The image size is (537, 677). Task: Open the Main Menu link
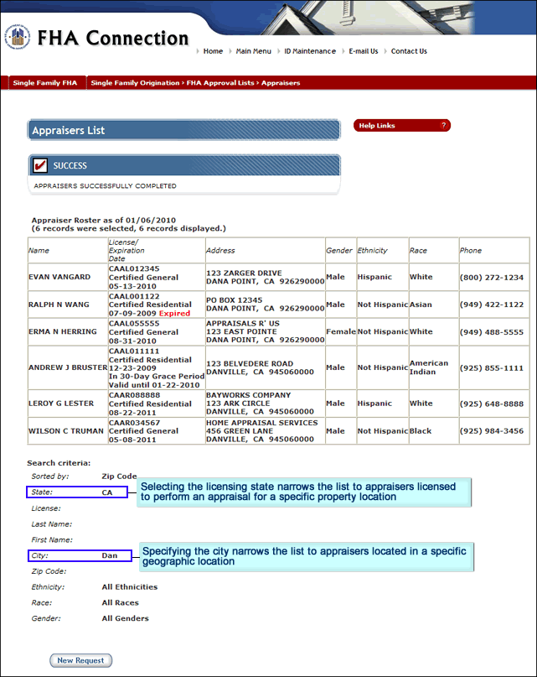tap(254, 51)
